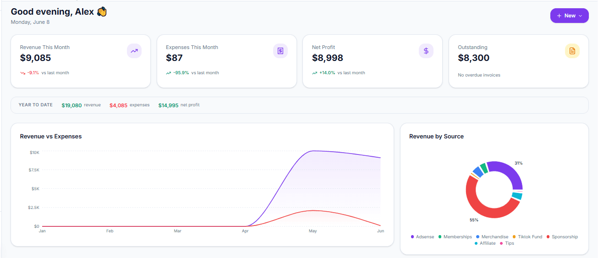This screenshot has width=598, height=258.
Task: Click the document icon in Outstanding card
Action: pyautogui.click(x=572, y=51)
